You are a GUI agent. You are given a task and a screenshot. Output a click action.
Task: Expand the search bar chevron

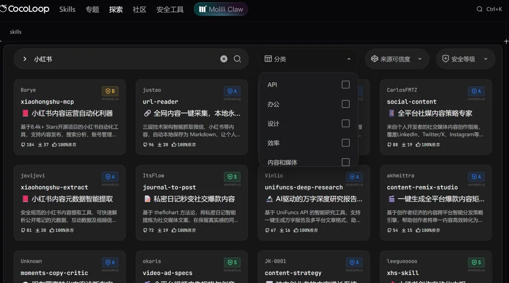tap(25, 59)
